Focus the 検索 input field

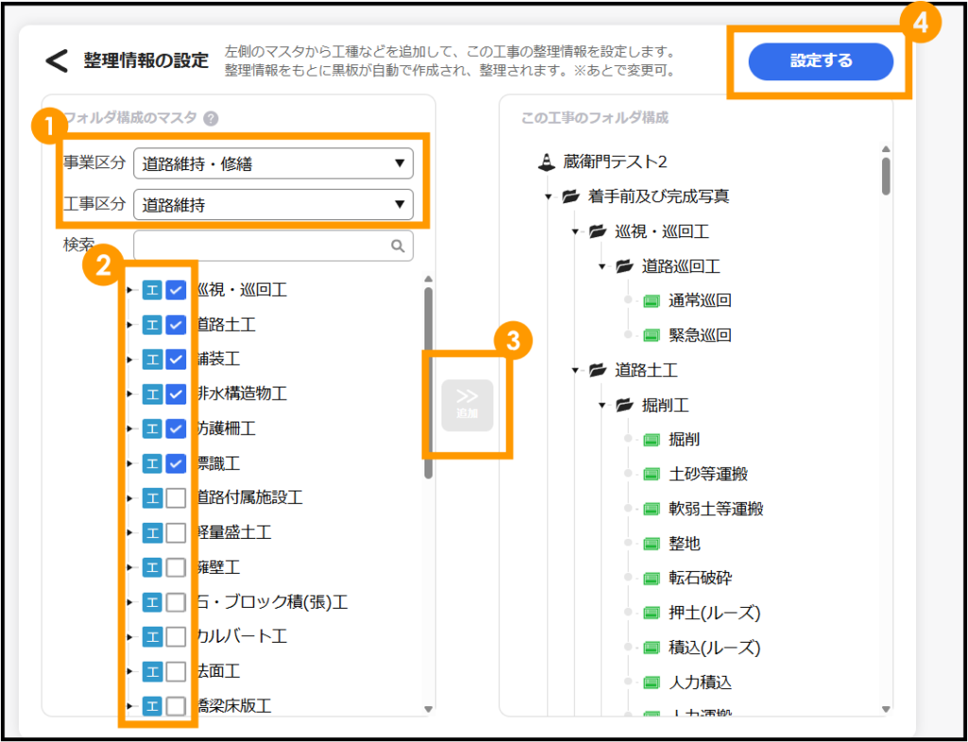273,246
